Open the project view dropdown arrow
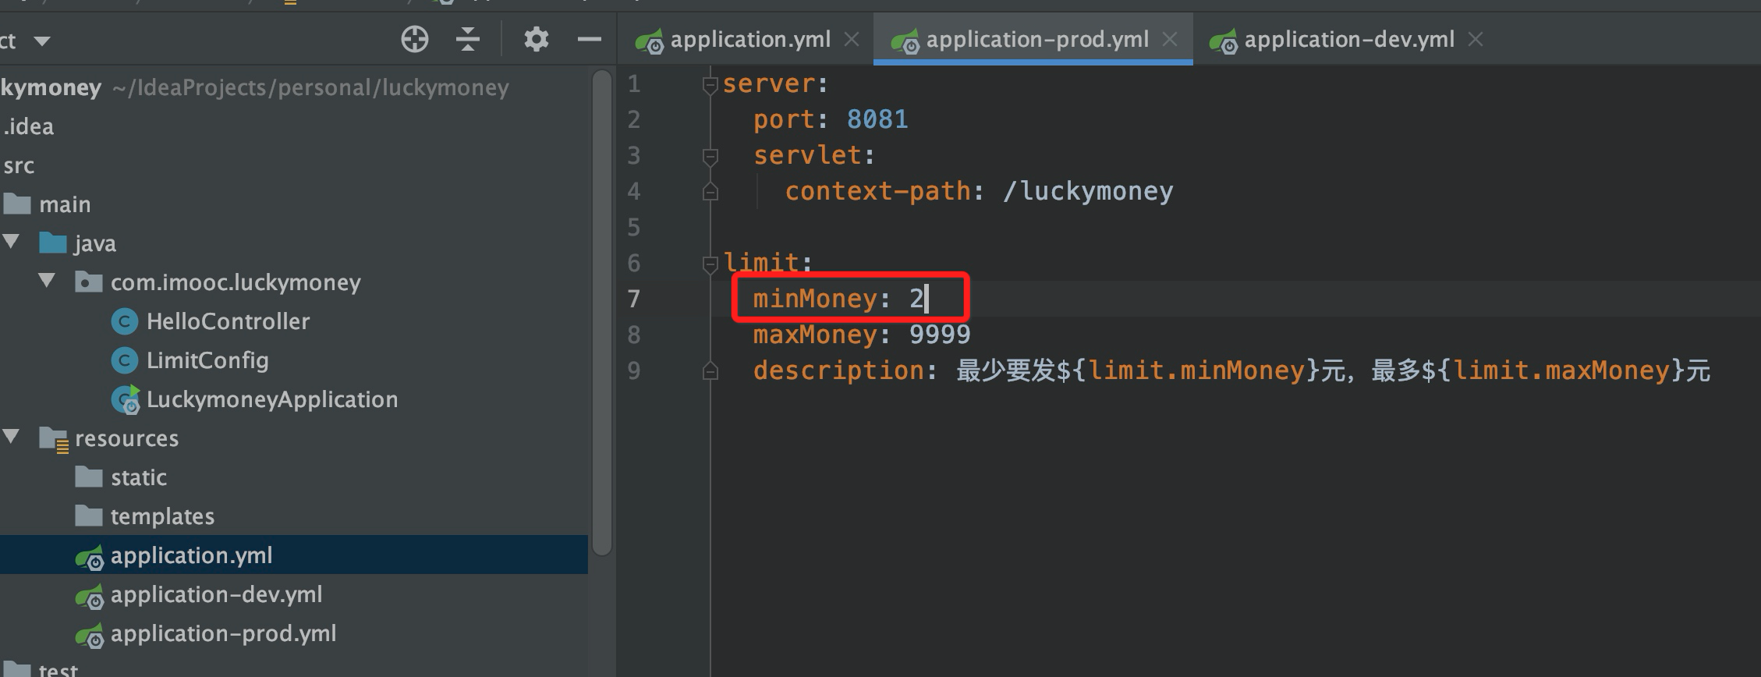The image size is (1761, 677). pyautogui.click(x=42, y=41)
